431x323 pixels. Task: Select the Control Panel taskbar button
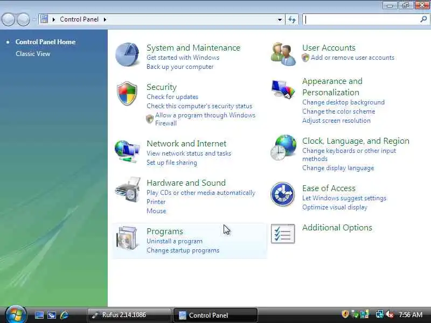click(x=215, y=315)
